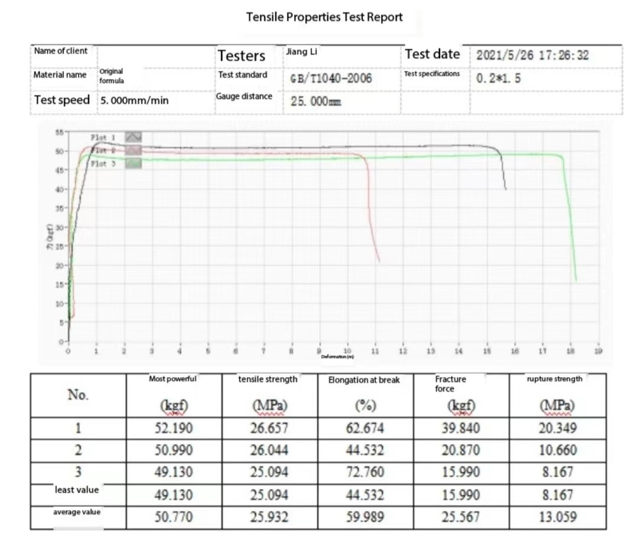The width and height of the screenshot is (638, 543).
Task: Click the average value row label
Action: (x=77, y=512)
